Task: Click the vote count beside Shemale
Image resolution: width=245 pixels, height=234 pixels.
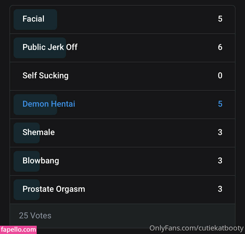Action: 220,132
